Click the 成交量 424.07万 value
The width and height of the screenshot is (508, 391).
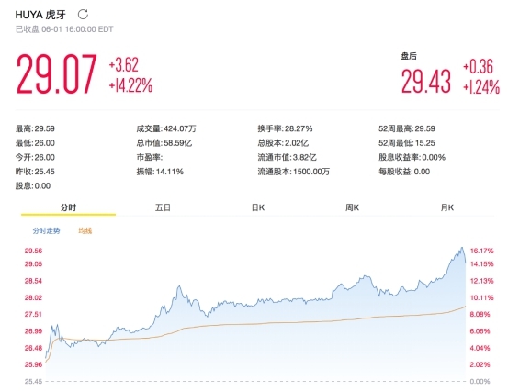tap(166, 128)
